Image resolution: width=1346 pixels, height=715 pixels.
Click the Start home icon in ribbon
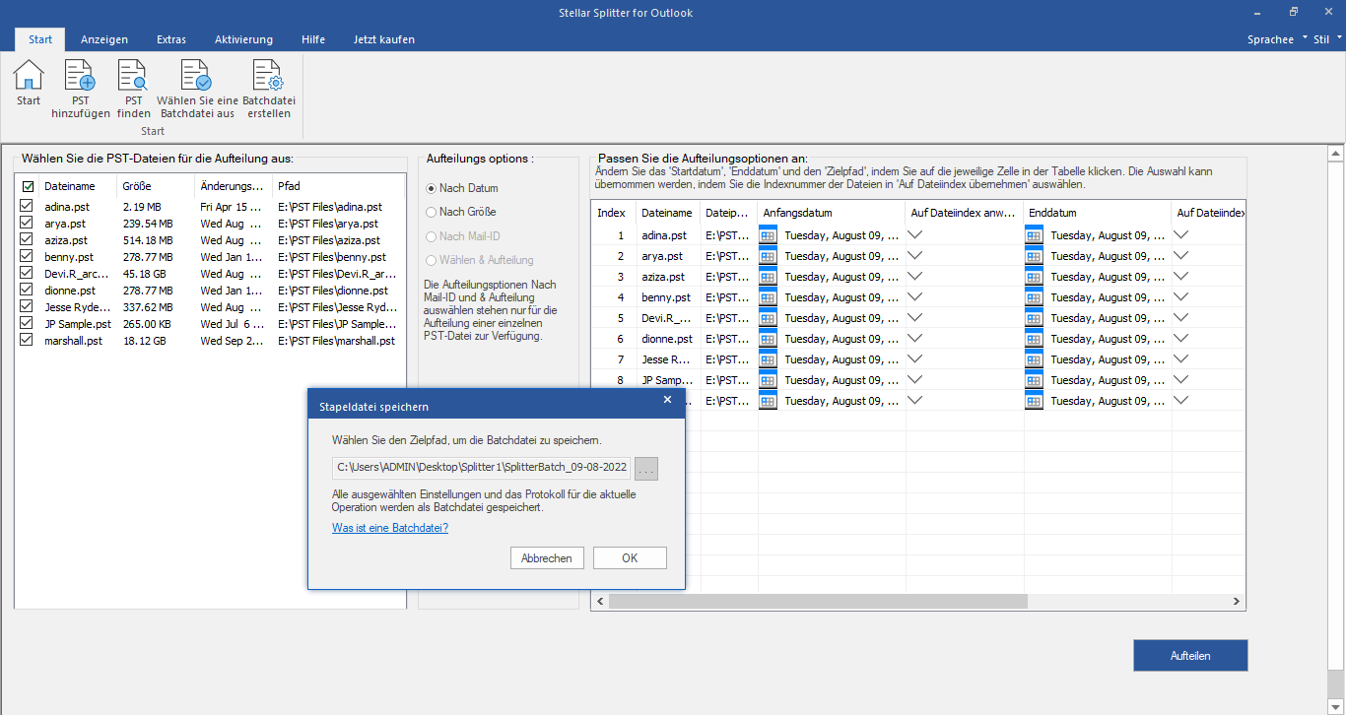(29, 75)
